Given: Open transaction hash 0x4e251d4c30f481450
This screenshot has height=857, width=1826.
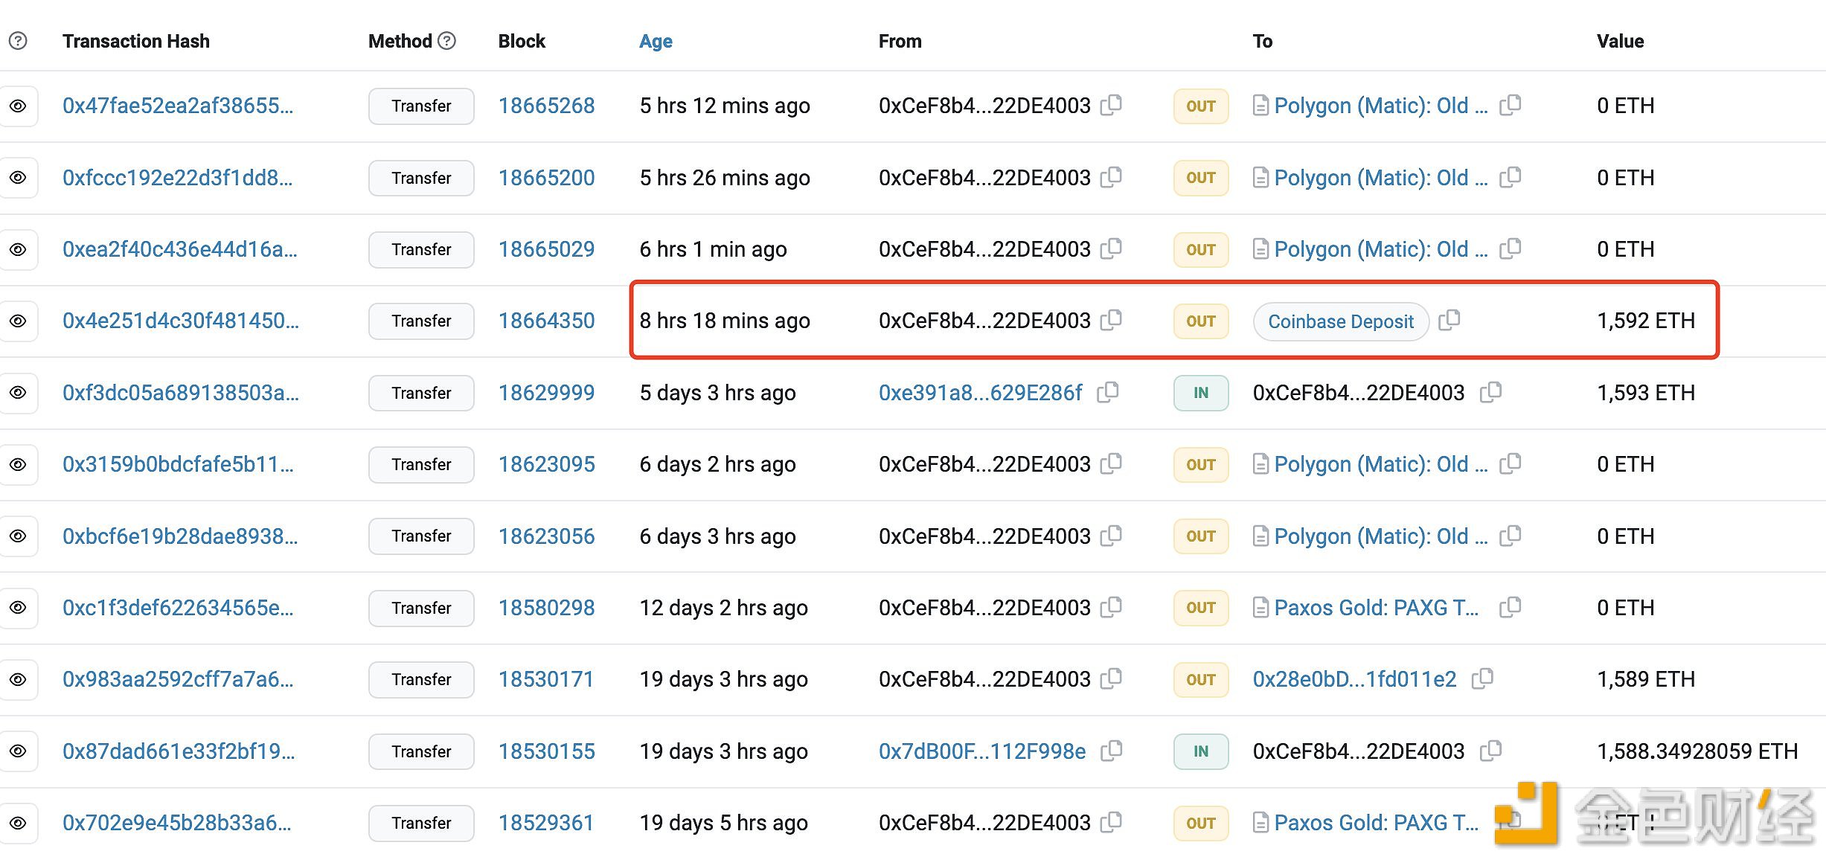Looking at the screenshot, I should click(181, 321).
